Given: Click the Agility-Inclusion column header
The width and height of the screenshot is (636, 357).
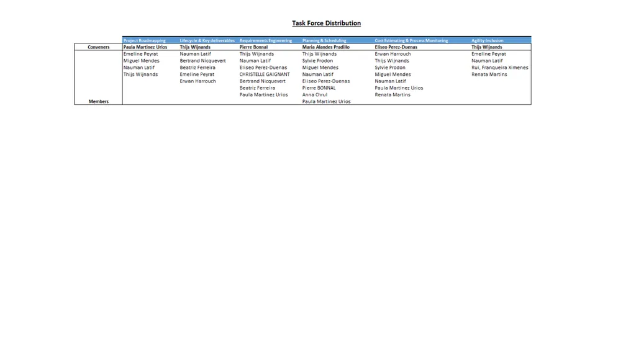Looking at the screenshot, I should [487, 40].
